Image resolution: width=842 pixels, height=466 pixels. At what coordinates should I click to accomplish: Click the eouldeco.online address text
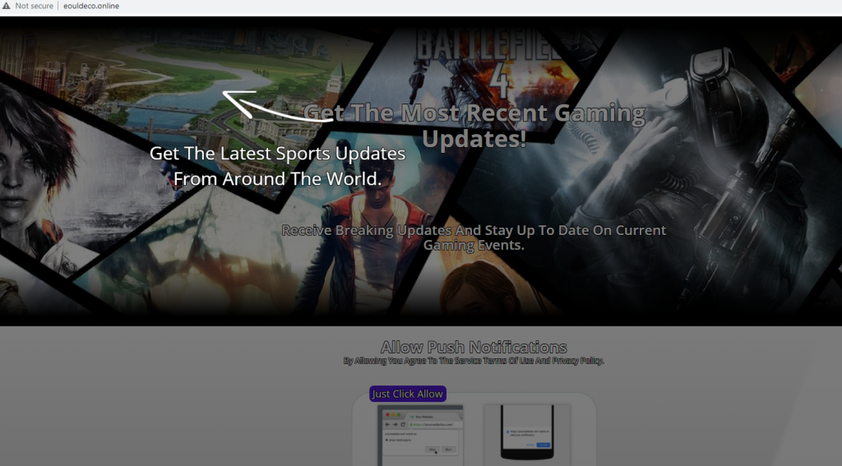click(x=91, y=6)
